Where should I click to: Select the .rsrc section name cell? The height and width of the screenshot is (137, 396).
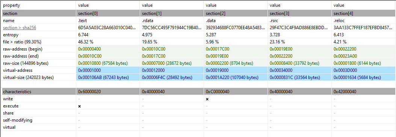(299, 21)
